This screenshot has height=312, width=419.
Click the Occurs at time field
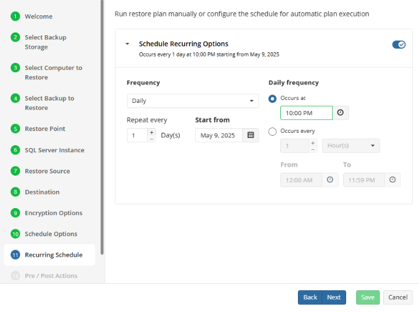[x=306, y=113]
